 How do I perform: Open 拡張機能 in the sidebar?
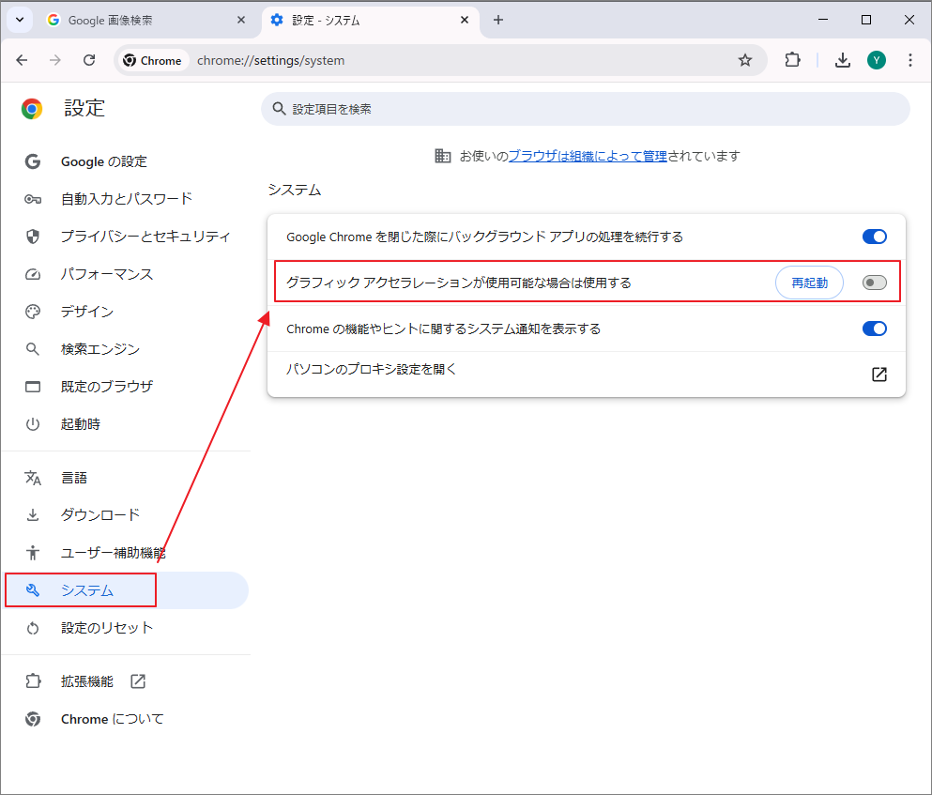(125, 681)
